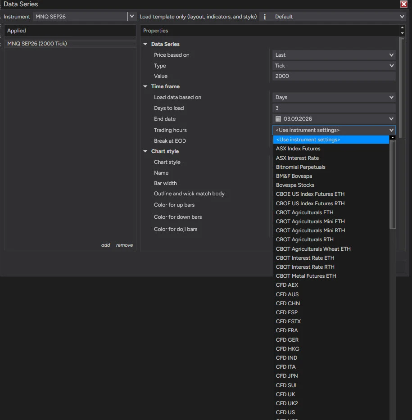The width and height of the screenshot is (412, 420).
Task: Select CBOT Interest Rate ETH option
Action: (331, 258)
